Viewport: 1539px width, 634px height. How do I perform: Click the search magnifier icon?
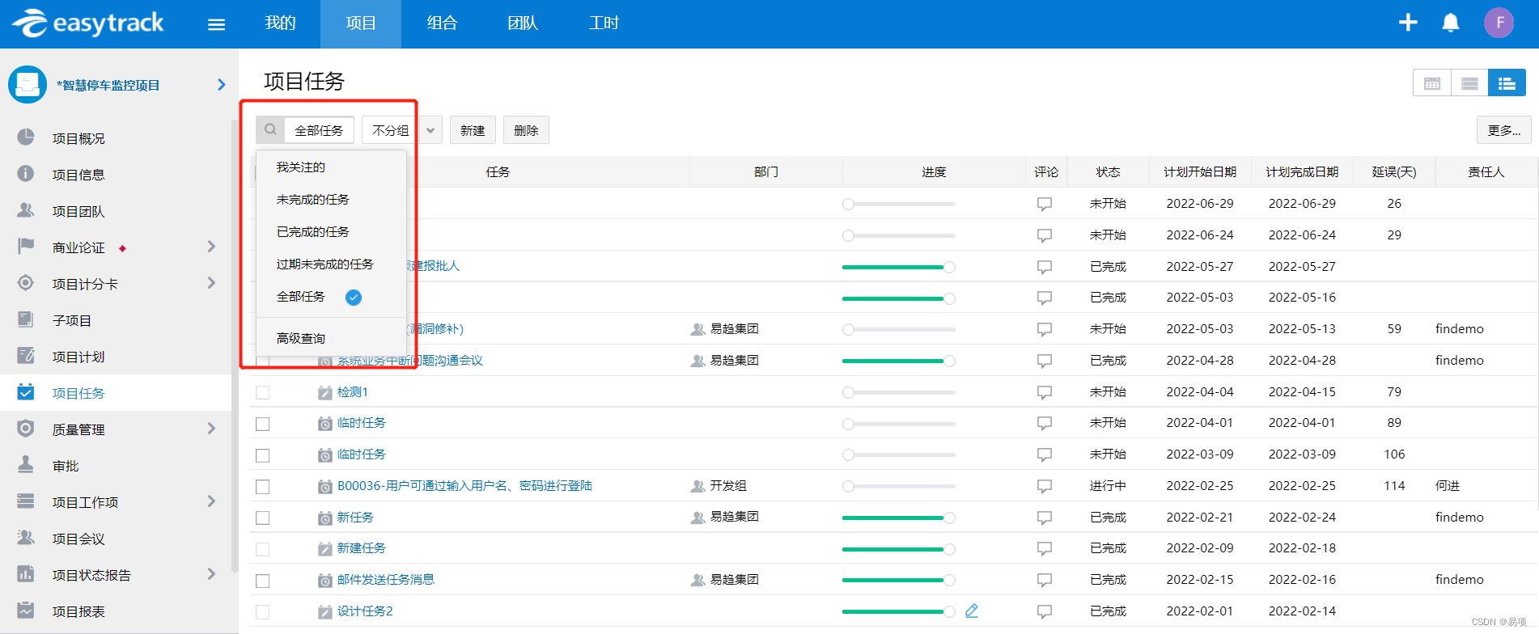(270, 129)
